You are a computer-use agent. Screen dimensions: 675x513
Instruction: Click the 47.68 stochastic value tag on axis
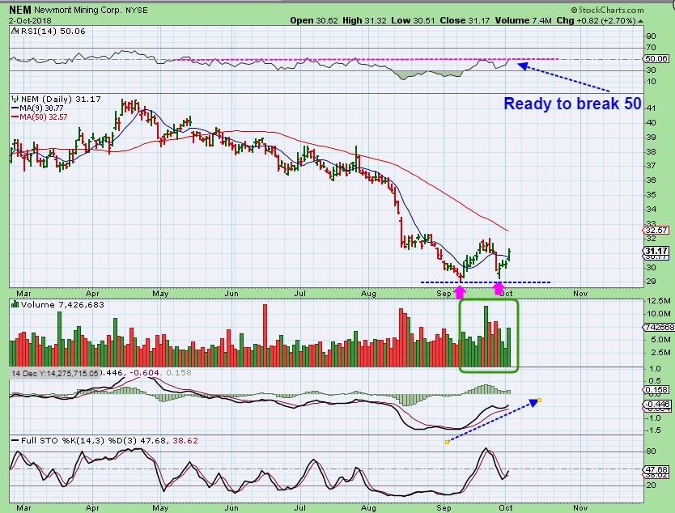656,469
